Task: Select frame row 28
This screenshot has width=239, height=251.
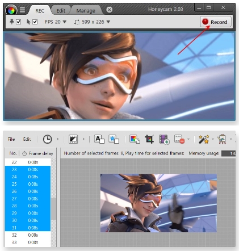Action: [28, 206]
